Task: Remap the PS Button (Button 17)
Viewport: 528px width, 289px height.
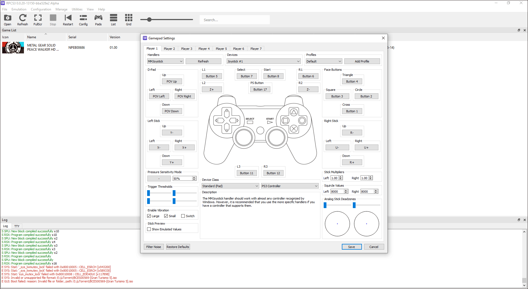Action: pyautogui.click(x=260, y=89)
